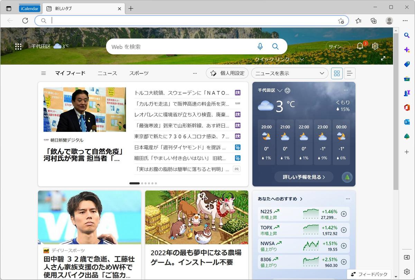Click the browser vertical scrollbar thumb
The width and height of the screenshot is (415, 280).
pyautogui.click(x=396, y=111)
